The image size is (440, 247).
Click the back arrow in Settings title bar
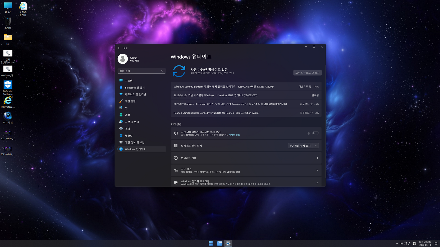click(119, 48)
